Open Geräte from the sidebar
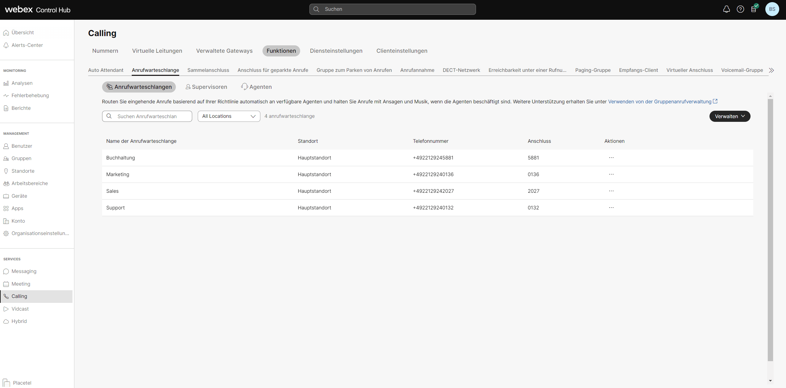This screenshot has height=388, width=786. 19,196
